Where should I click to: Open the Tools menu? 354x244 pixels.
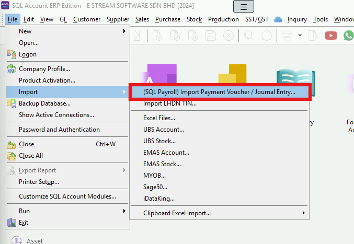(320, 19)
